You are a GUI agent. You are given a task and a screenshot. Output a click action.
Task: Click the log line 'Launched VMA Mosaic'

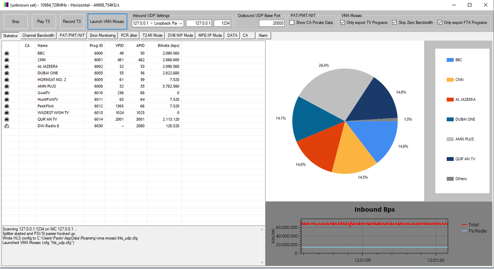38,243
